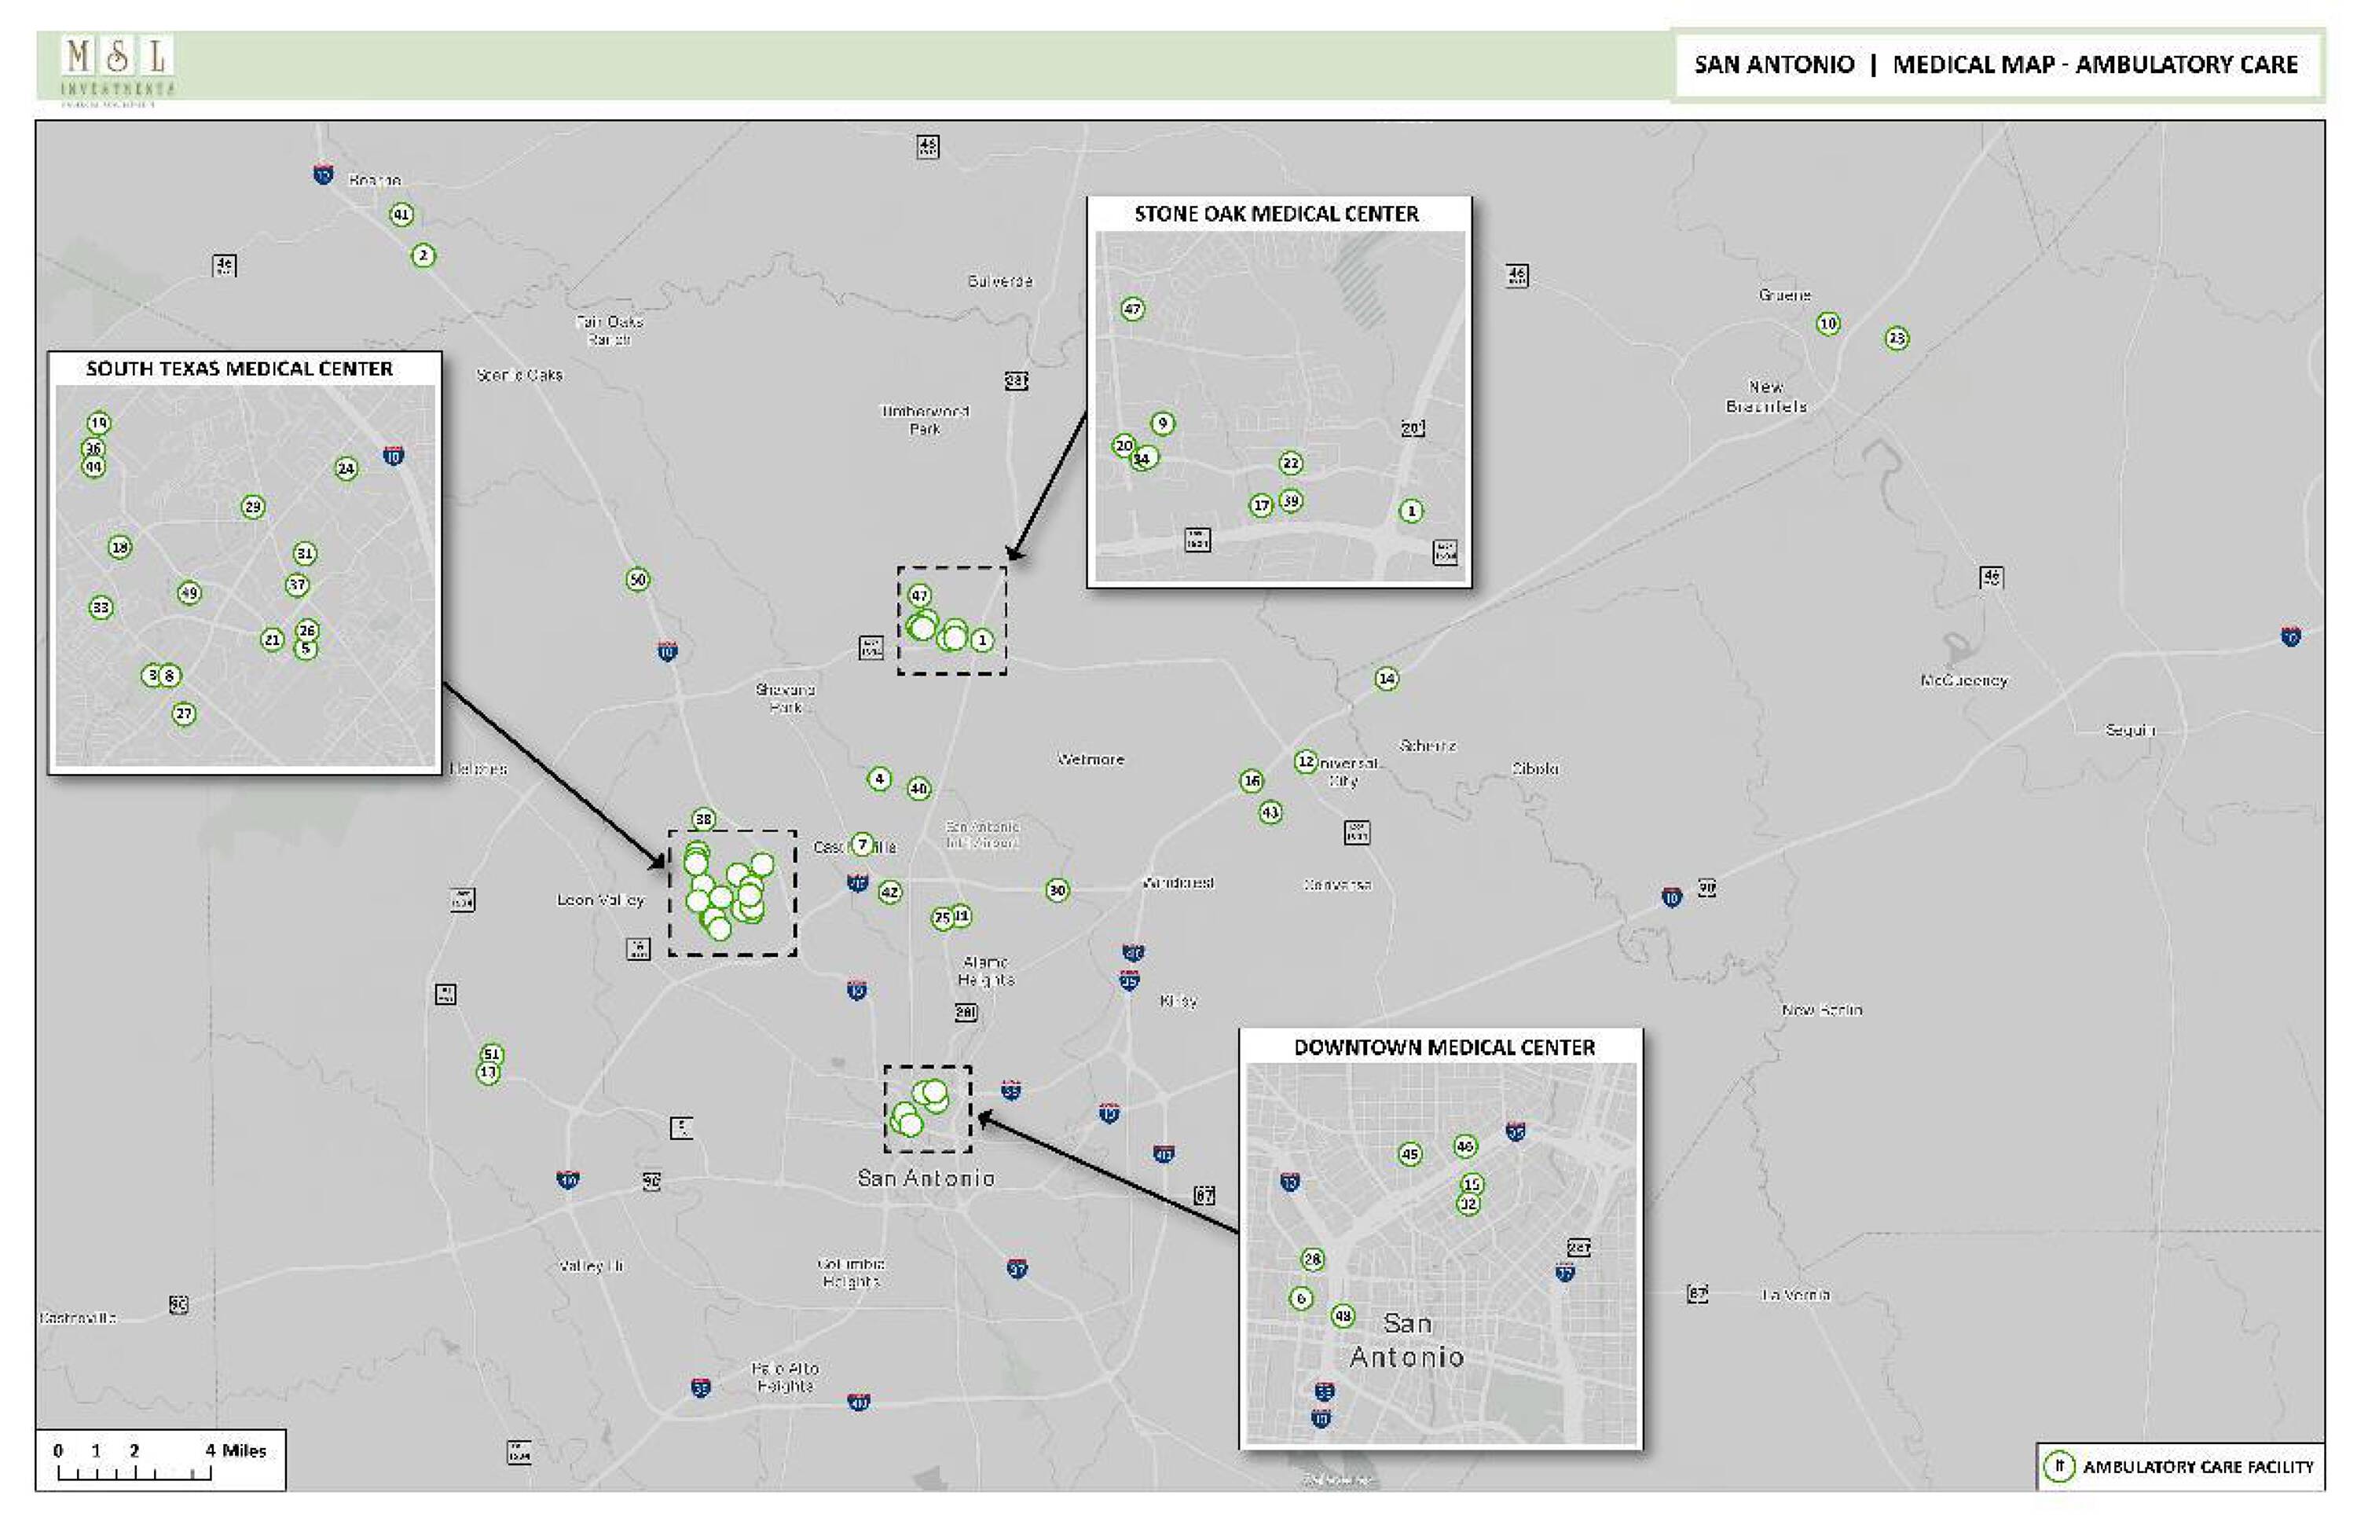This screenshot has width=2357, height=1525.
Task: Click facility marker 14 northeast of Schertz
Action: coord(1387,678)
